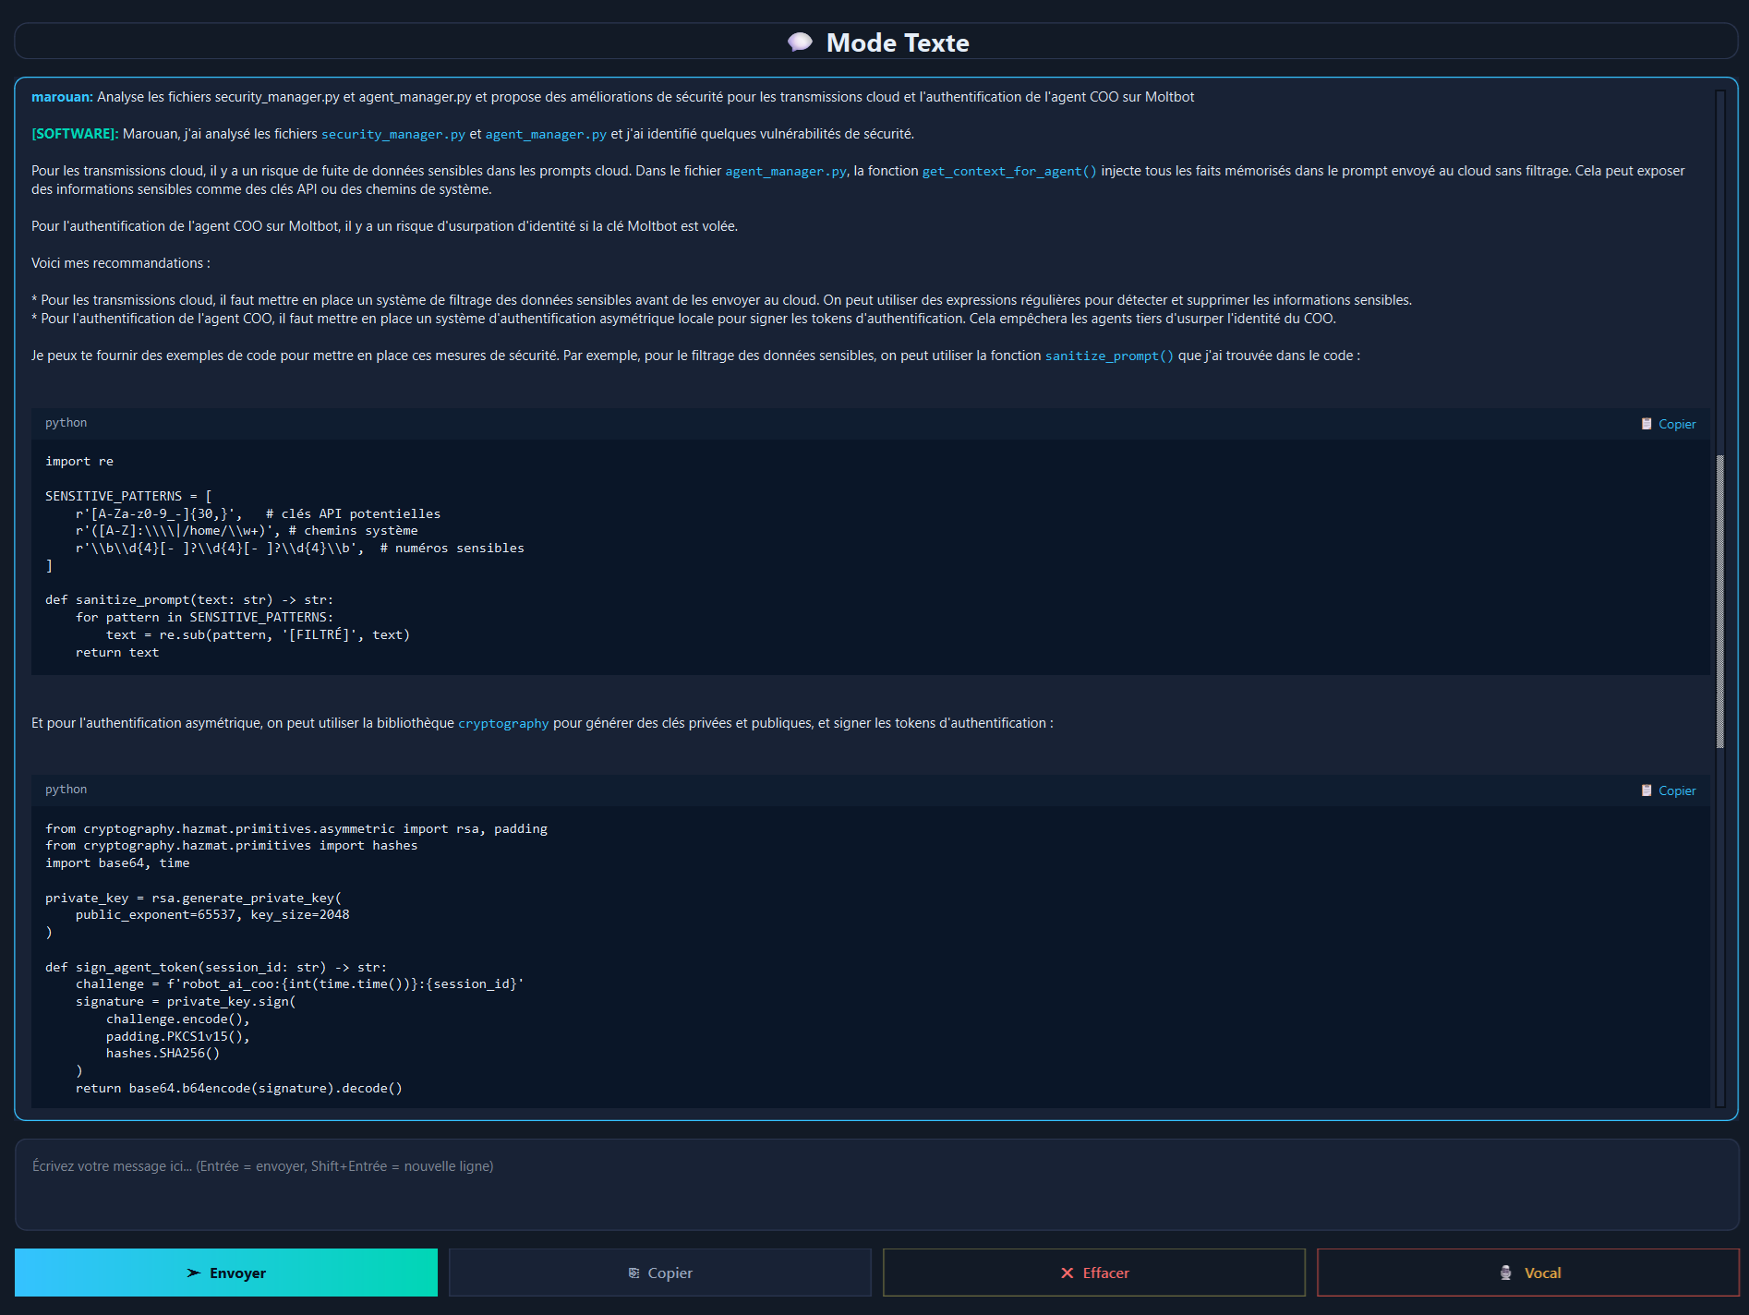This screenshot has height=1315, width=1749.
Task: Activate the Vocal microphone mode
Action: click(1527, 1273)
